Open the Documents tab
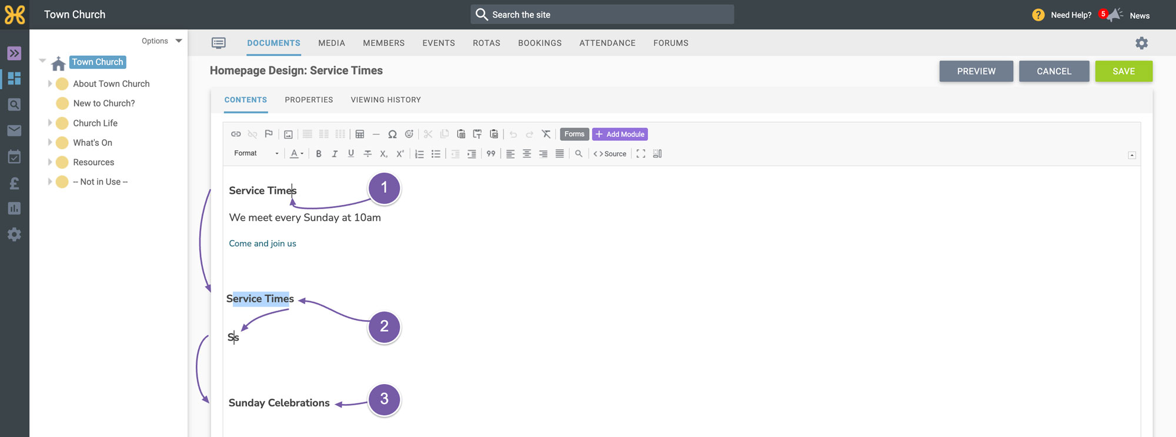Screen dimensions: 1176x437 273,43
